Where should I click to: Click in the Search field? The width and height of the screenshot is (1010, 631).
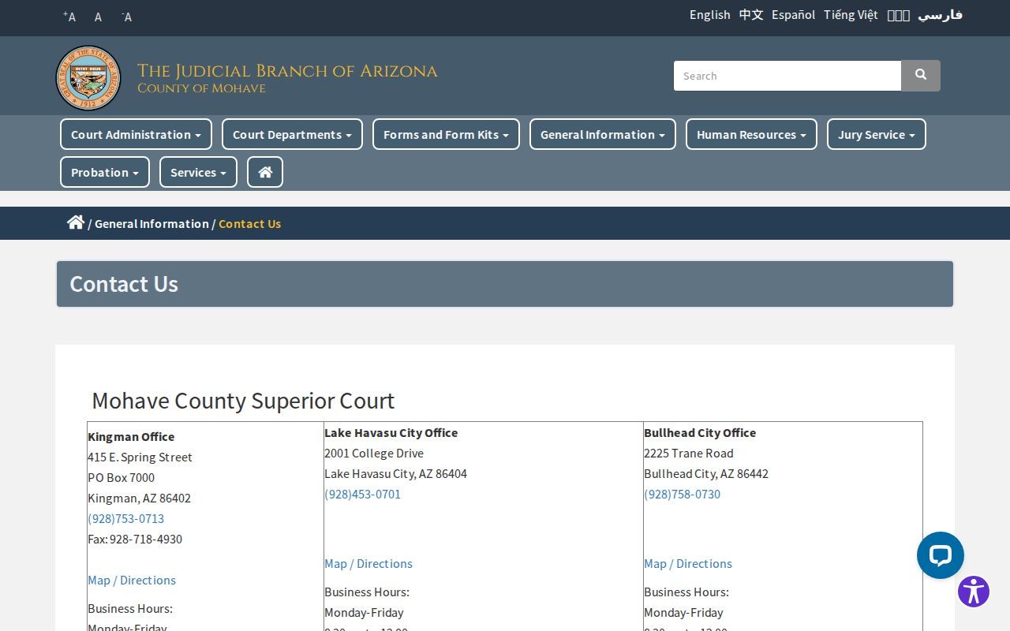point(787,76)
